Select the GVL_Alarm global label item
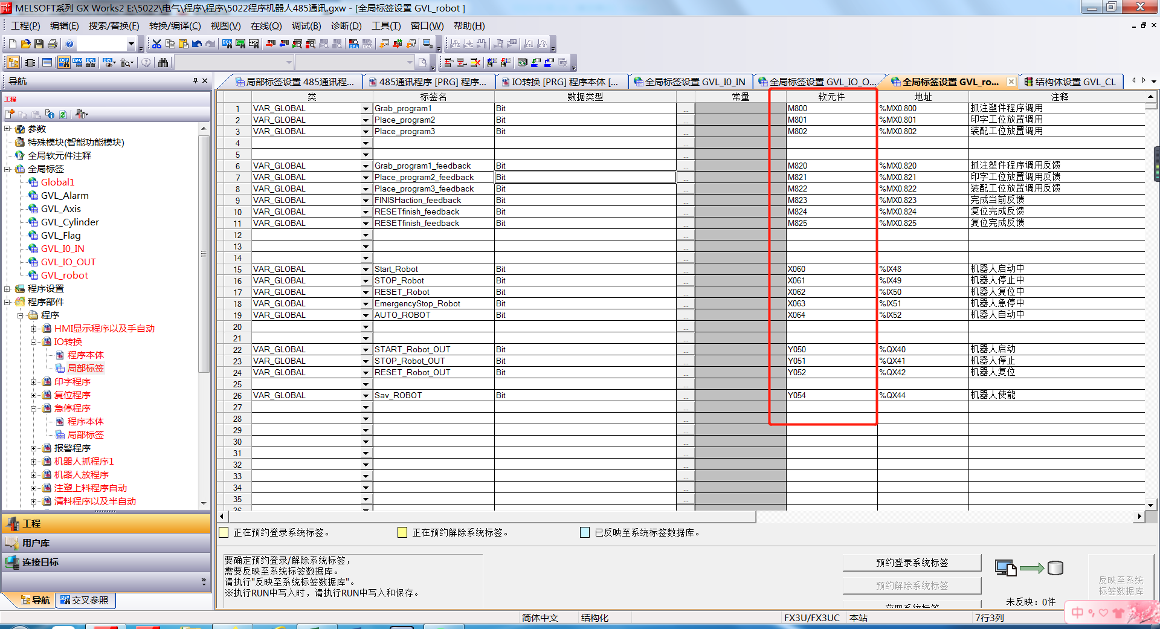The width and height of the screenshot is (1160, 629). 65,196
